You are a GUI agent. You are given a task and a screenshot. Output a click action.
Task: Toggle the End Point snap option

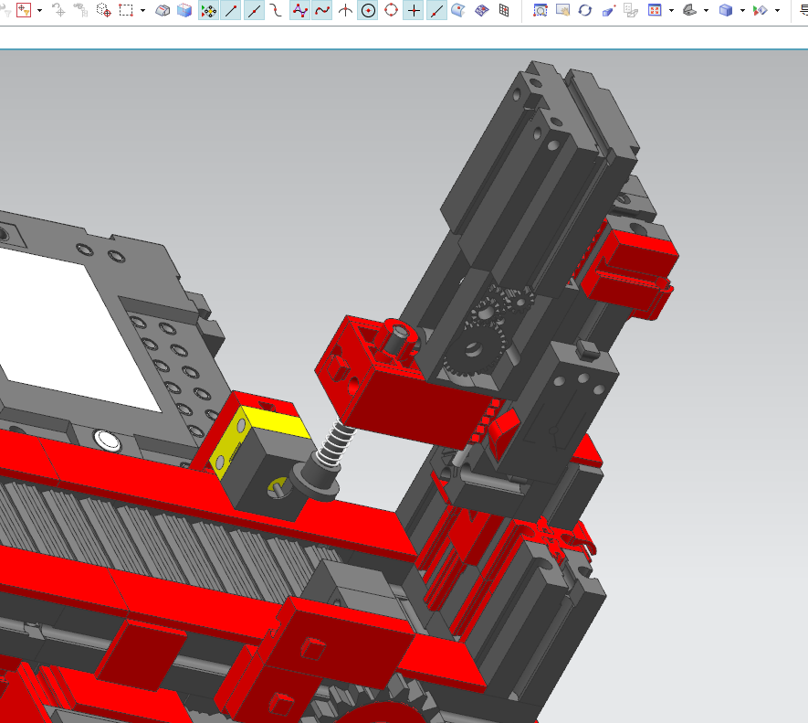click(x=230, y=10)
